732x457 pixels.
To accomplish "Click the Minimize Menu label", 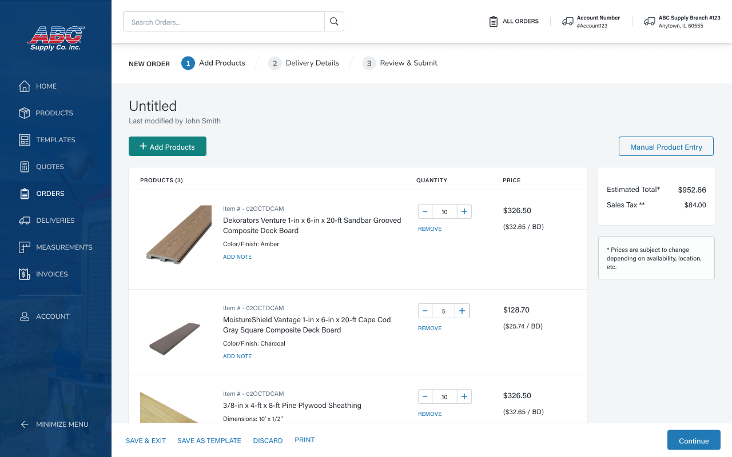I will (x=62, y=424).
